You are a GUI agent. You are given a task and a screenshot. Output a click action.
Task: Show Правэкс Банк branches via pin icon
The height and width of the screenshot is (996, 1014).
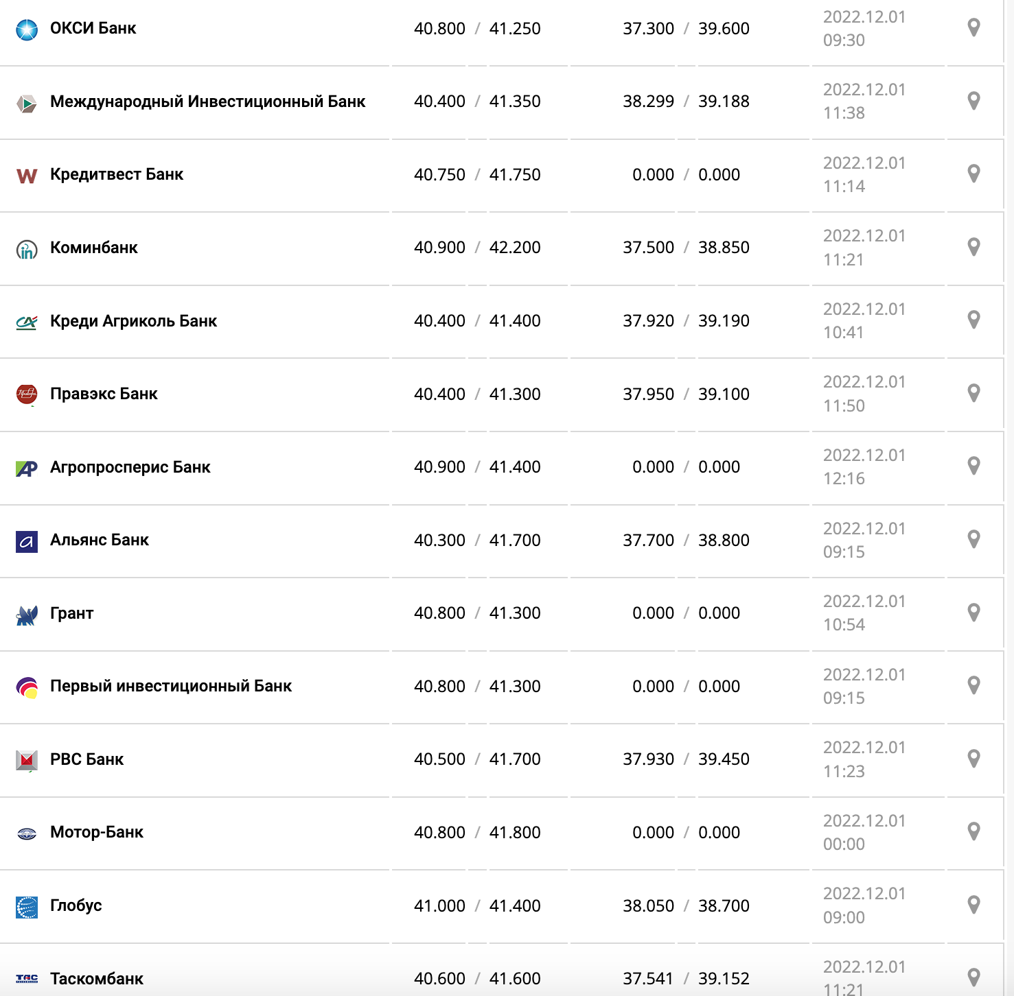pos(973,393)
